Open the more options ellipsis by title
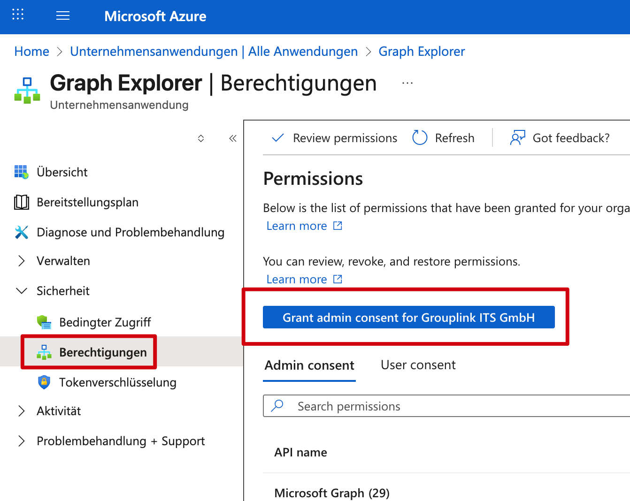630x501 pixels. tap(407, 83)
